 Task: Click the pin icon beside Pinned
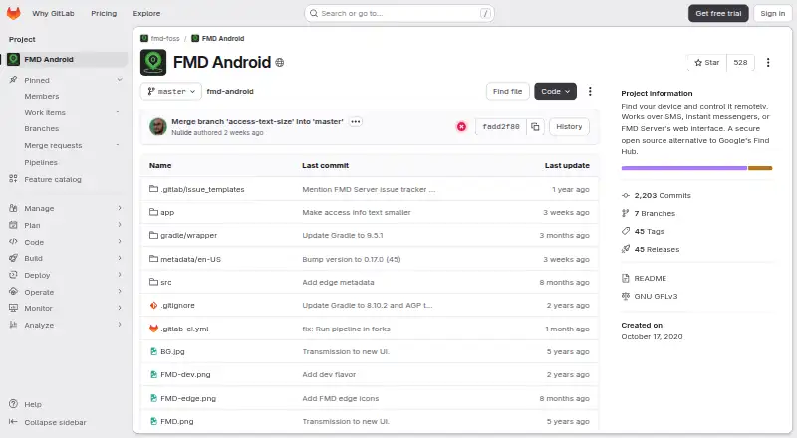point(13,80)
